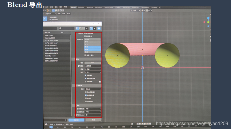The width and height of the screenshot is (231, 129).
Task: Switch to horizontal list display mode
Action: pyautogui.click(x=80, y=28)
